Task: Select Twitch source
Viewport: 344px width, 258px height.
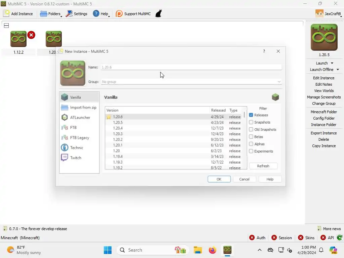Action: click(79, 158)
